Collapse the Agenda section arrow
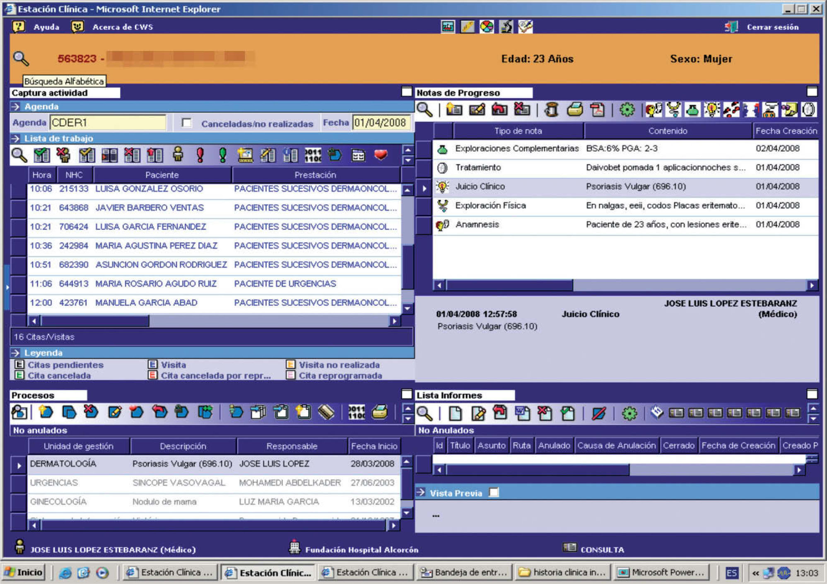827x584 pixels. 16,106
